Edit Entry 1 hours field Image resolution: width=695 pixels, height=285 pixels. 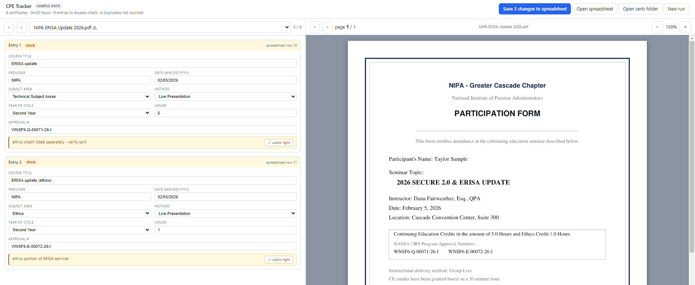click(x=226, y=113)
